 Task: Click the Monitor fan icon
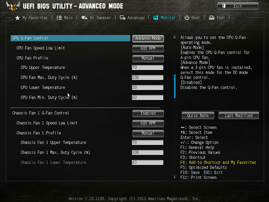pyautogui.click(x=156, y=18)
